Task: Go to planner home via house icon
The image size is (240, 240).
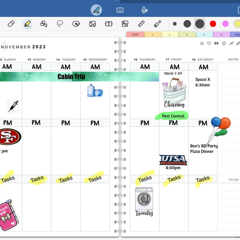Action: click(202, 43)
